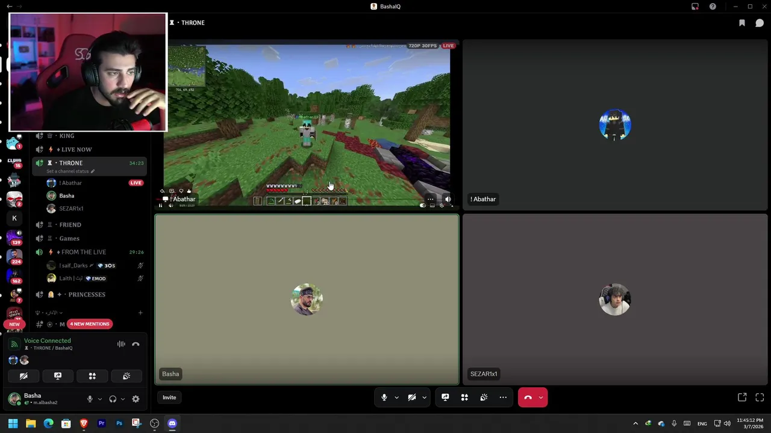Mute microphone in the user panel
The image size is (771, 433).
point(90,399)
